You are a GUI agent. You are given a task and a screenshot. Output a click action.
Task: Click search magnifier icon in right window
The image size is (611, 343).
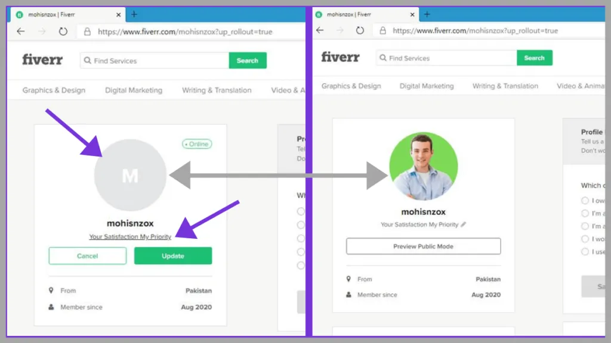click(x=383, y=58)
